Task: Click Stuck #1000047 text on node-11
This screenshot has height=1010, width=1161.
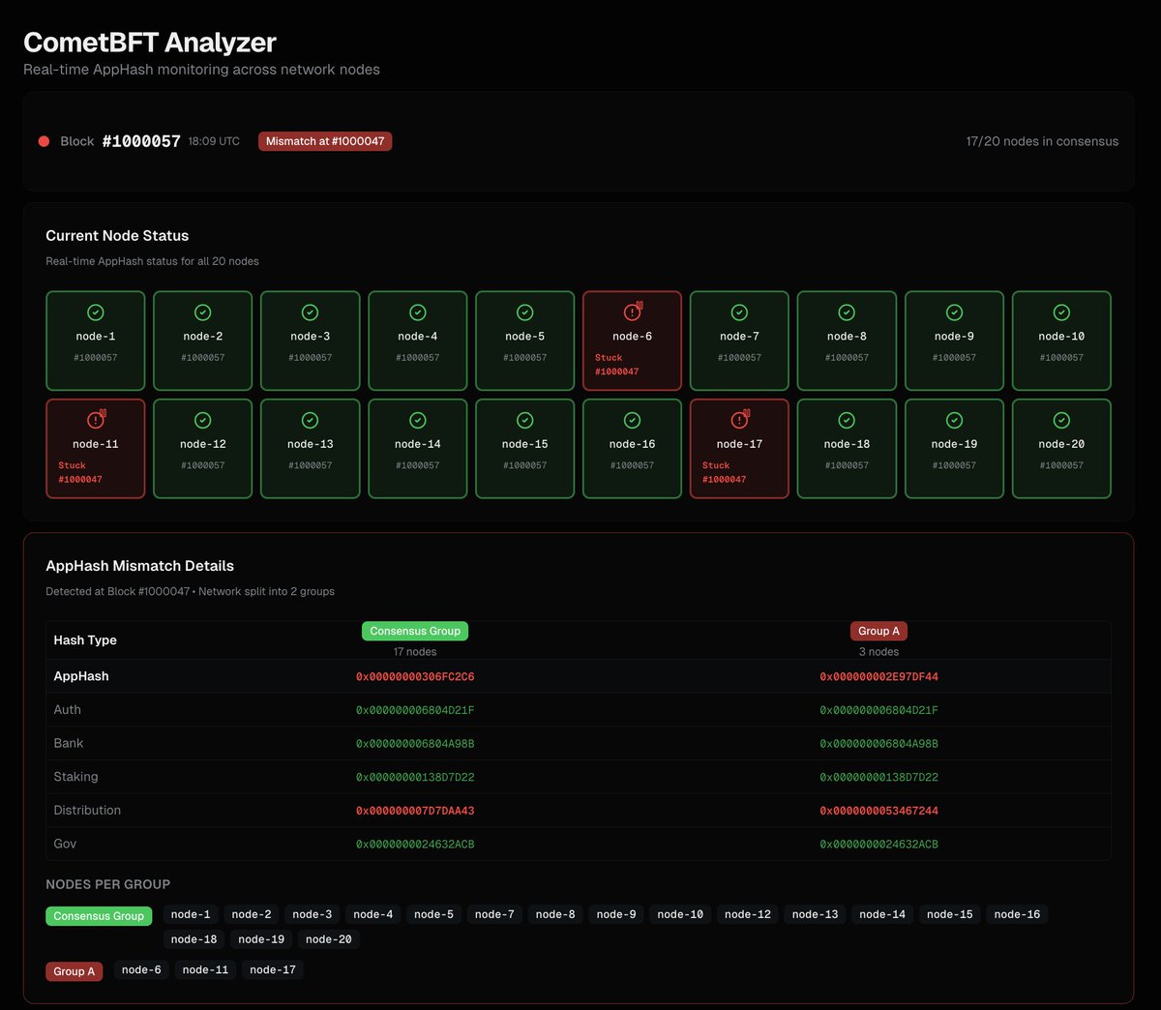Action: click(79, 472)
